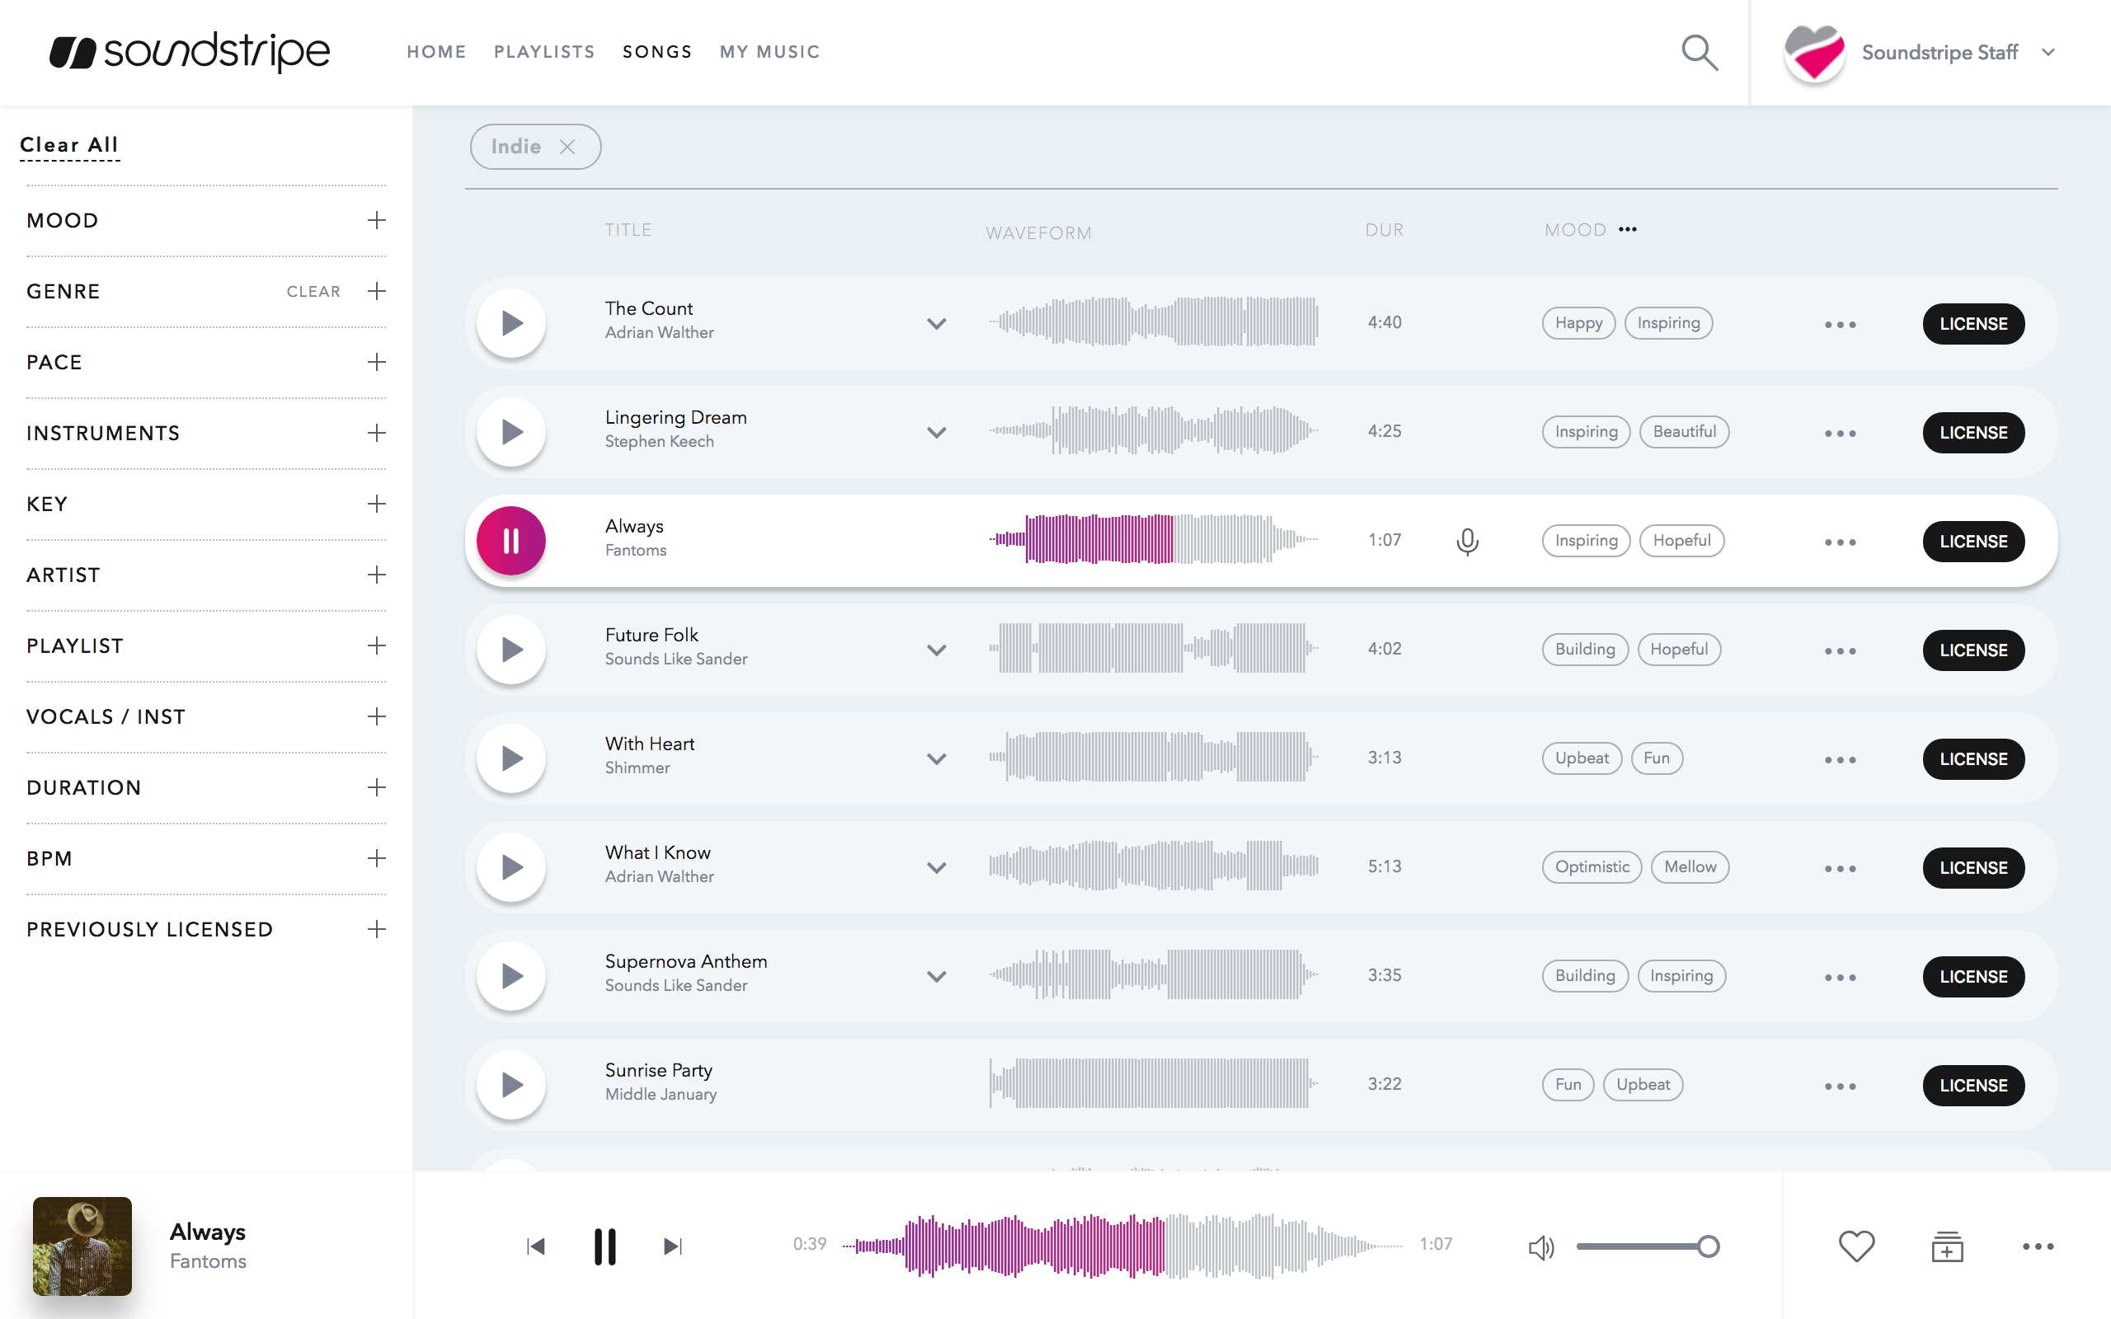Pause Always using the pink row button

[511, 541]
